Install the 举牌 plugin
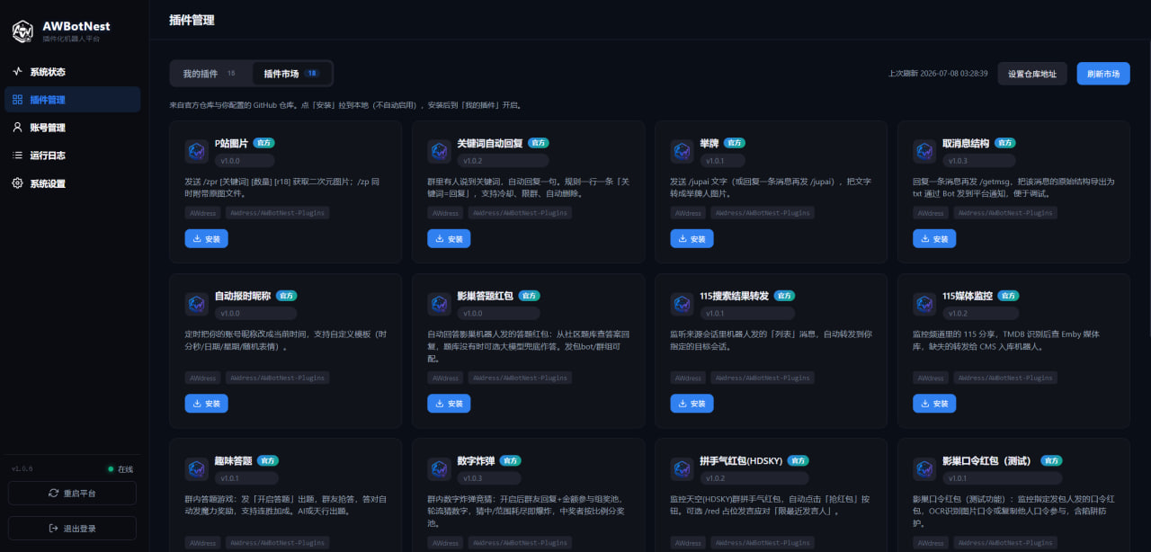The width and height of the screenshot is (1151, 552). pyautogui.click(x=691, y=239)
